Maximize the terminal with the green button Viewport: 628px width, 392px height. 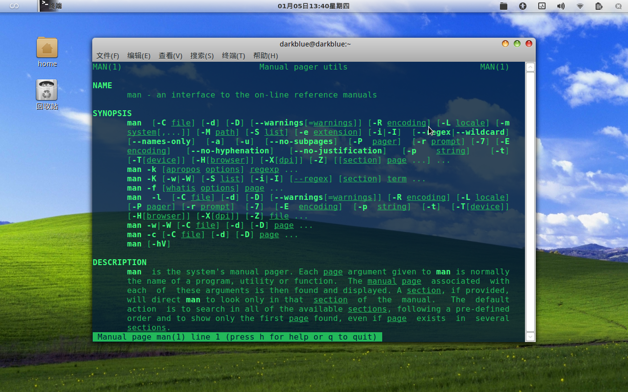[x=517, y=44]
